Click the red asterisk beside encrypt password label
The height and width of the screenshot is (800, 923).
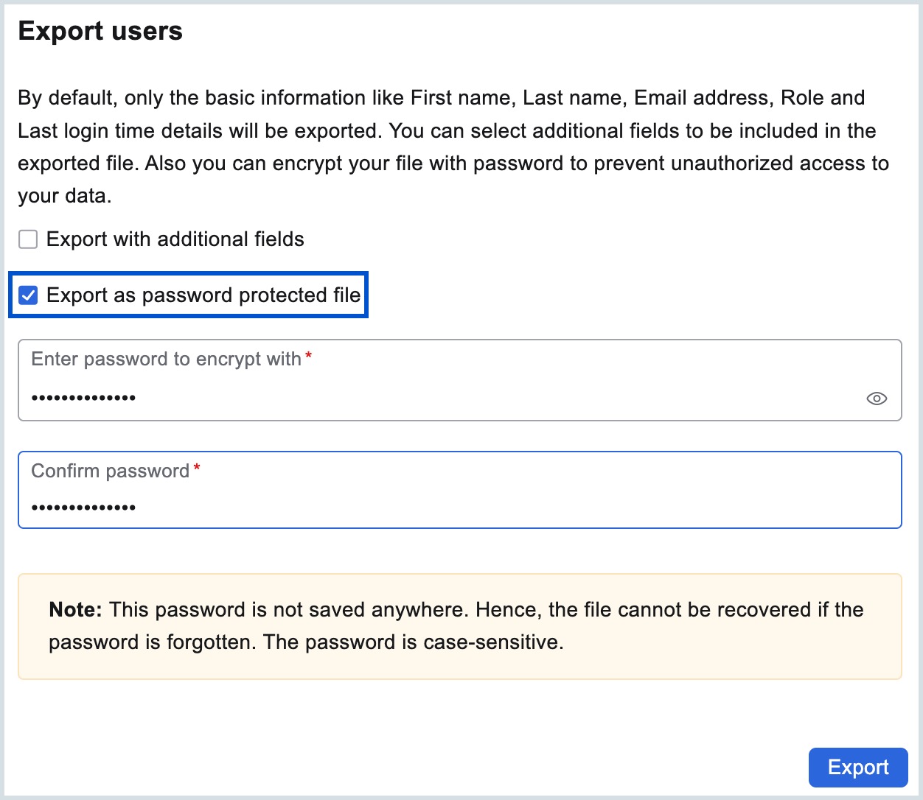point(309,357)
